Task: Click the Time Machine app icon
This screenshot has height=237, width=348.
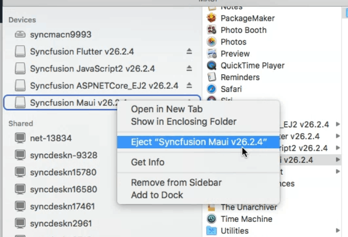Action: click(x=212, y=219)
